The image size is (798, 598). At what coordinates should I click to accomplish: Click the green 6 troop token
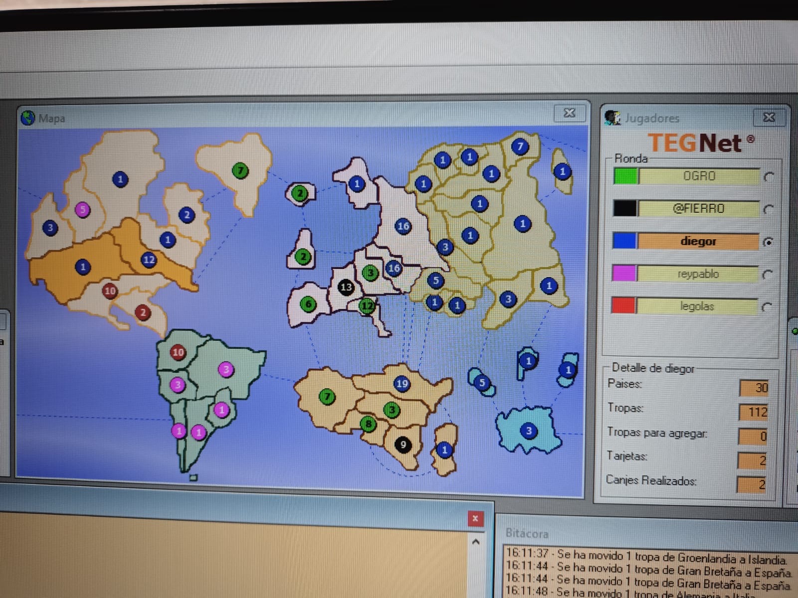pyautogui.click(x=308, y=304)
